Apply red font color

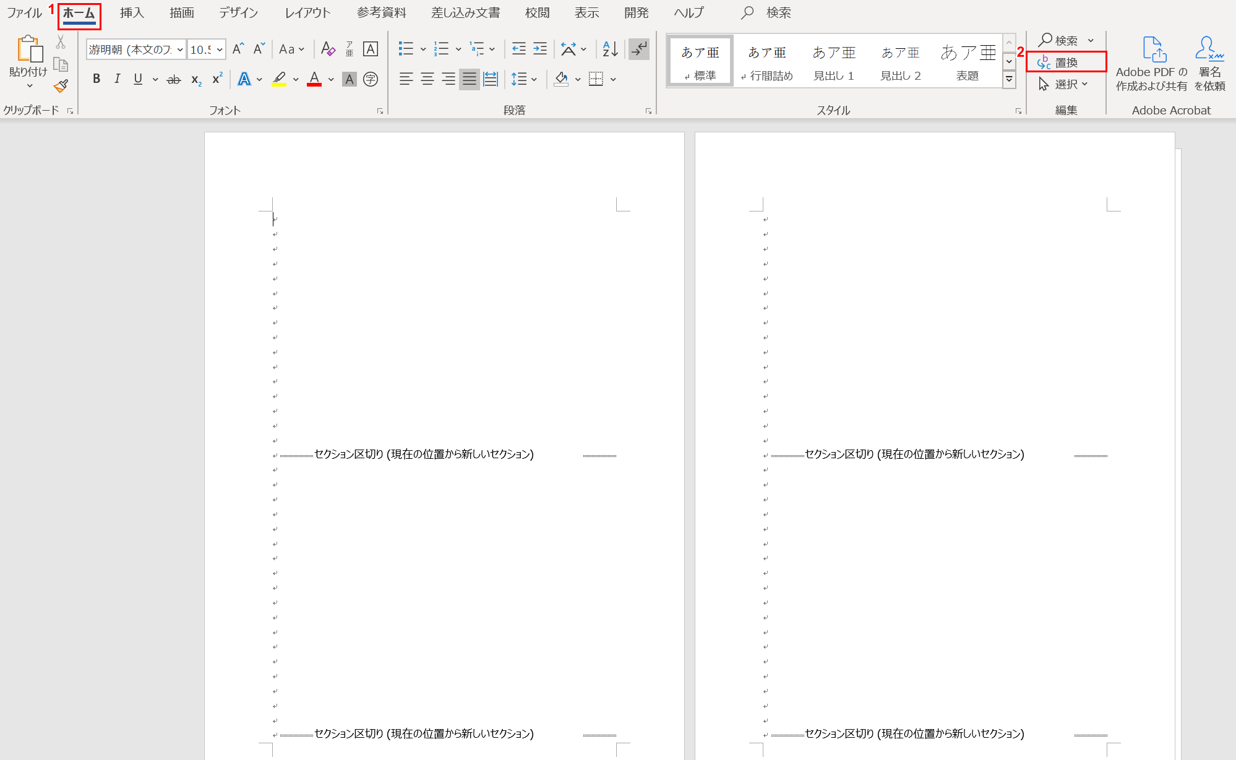(314, 79)
